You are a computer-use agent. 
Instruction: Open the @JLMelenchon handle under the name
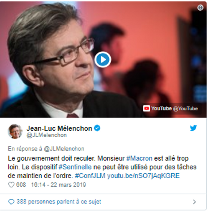point(47,135)
